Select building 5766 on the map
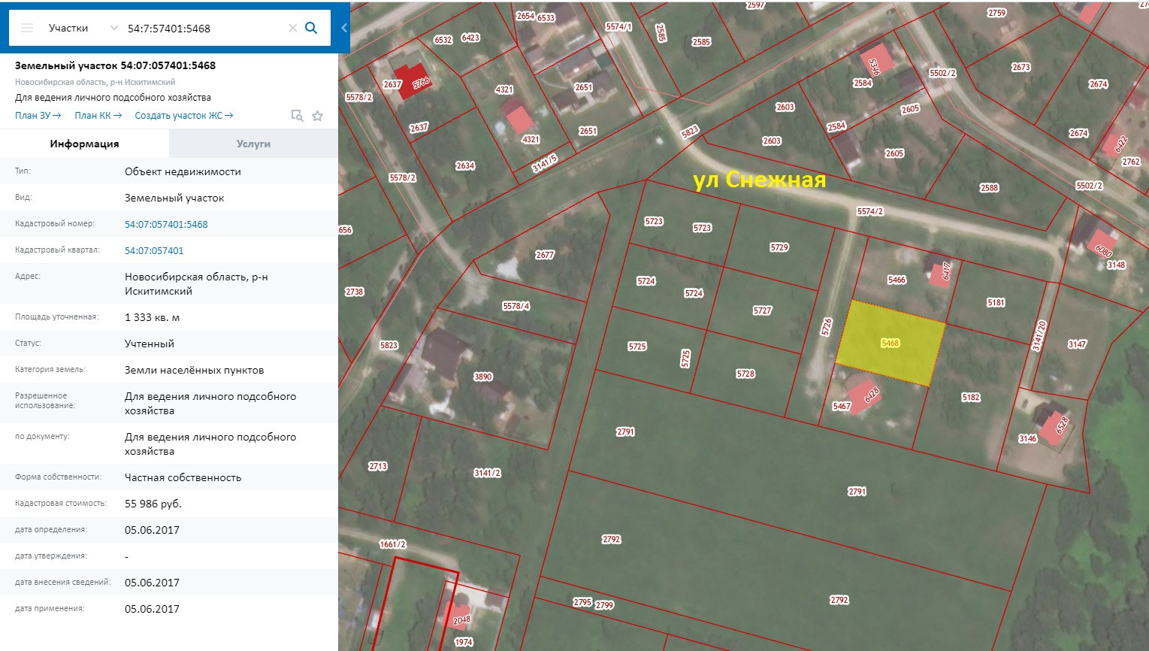Image resolution: width=1149 pixels, height=651 pixels. pos(421,83)
